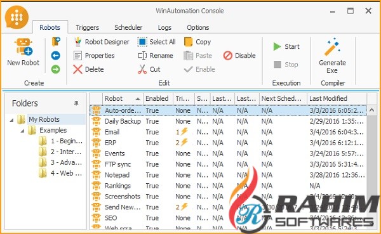Image resolution: width=381 pixels, height=234 pixels.
Task: Click the New Robot icon
Action: pyautogui.click(x=23, y=46)
